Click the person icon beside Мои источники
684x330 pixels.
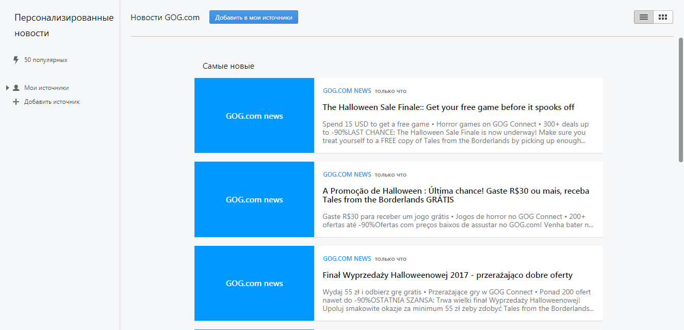pos(16,88)
